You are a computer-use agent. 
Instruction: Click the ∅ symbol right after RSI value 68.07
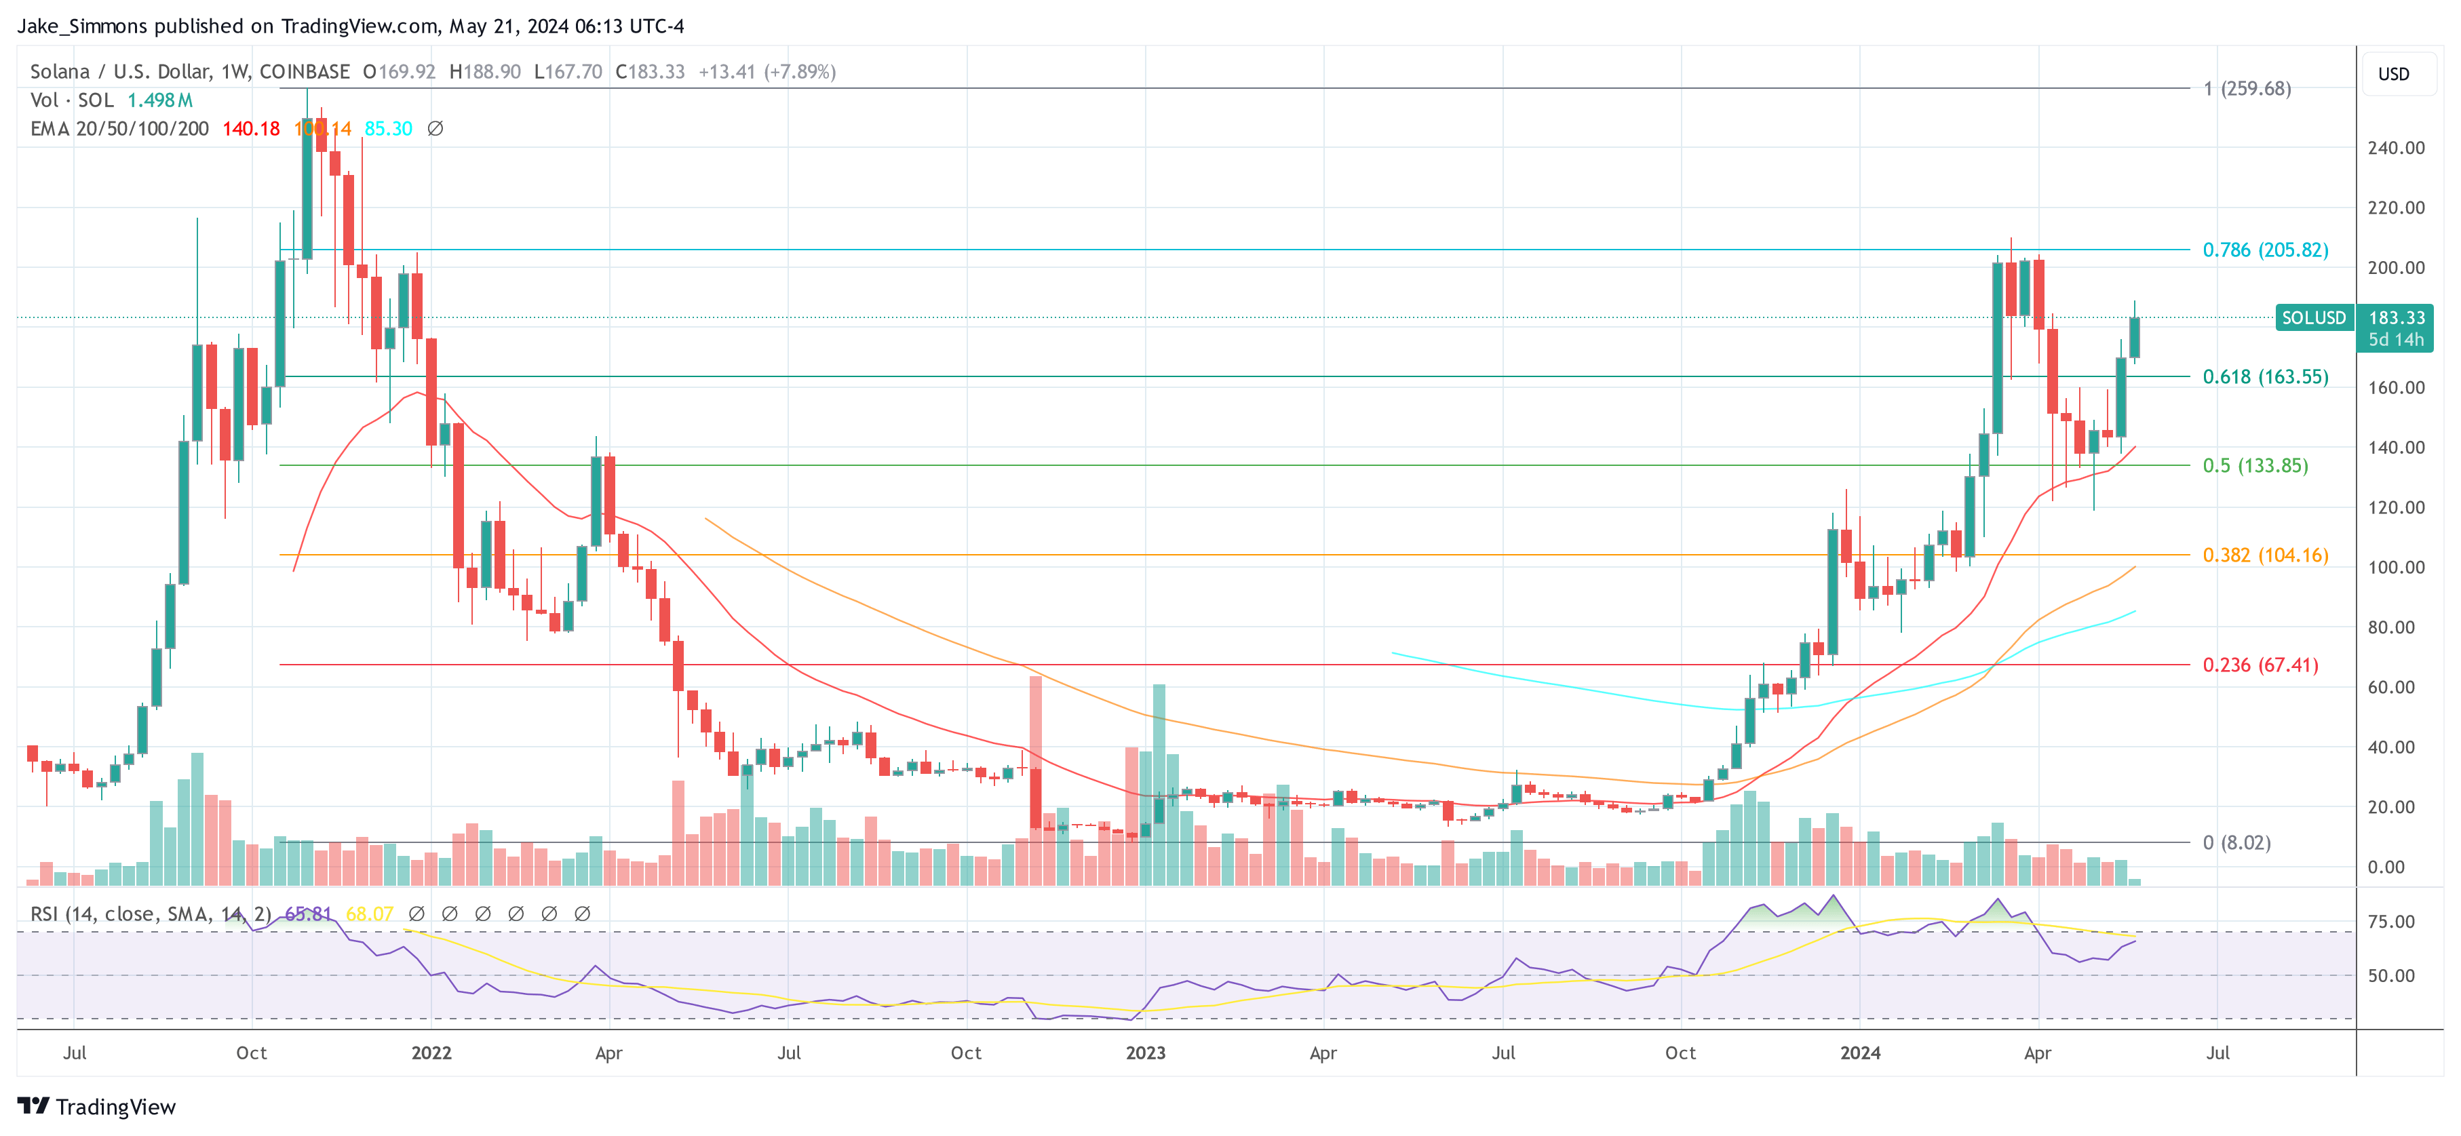point(416,914)
